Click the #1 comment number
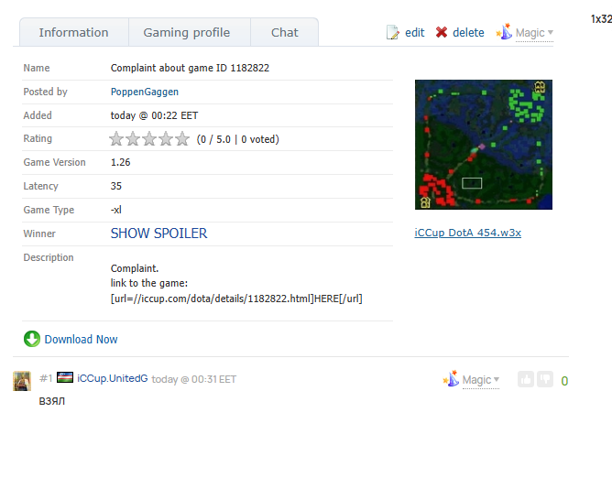Image resolution: width=612 pixels, height=478 pixels. tap(46, 378)
